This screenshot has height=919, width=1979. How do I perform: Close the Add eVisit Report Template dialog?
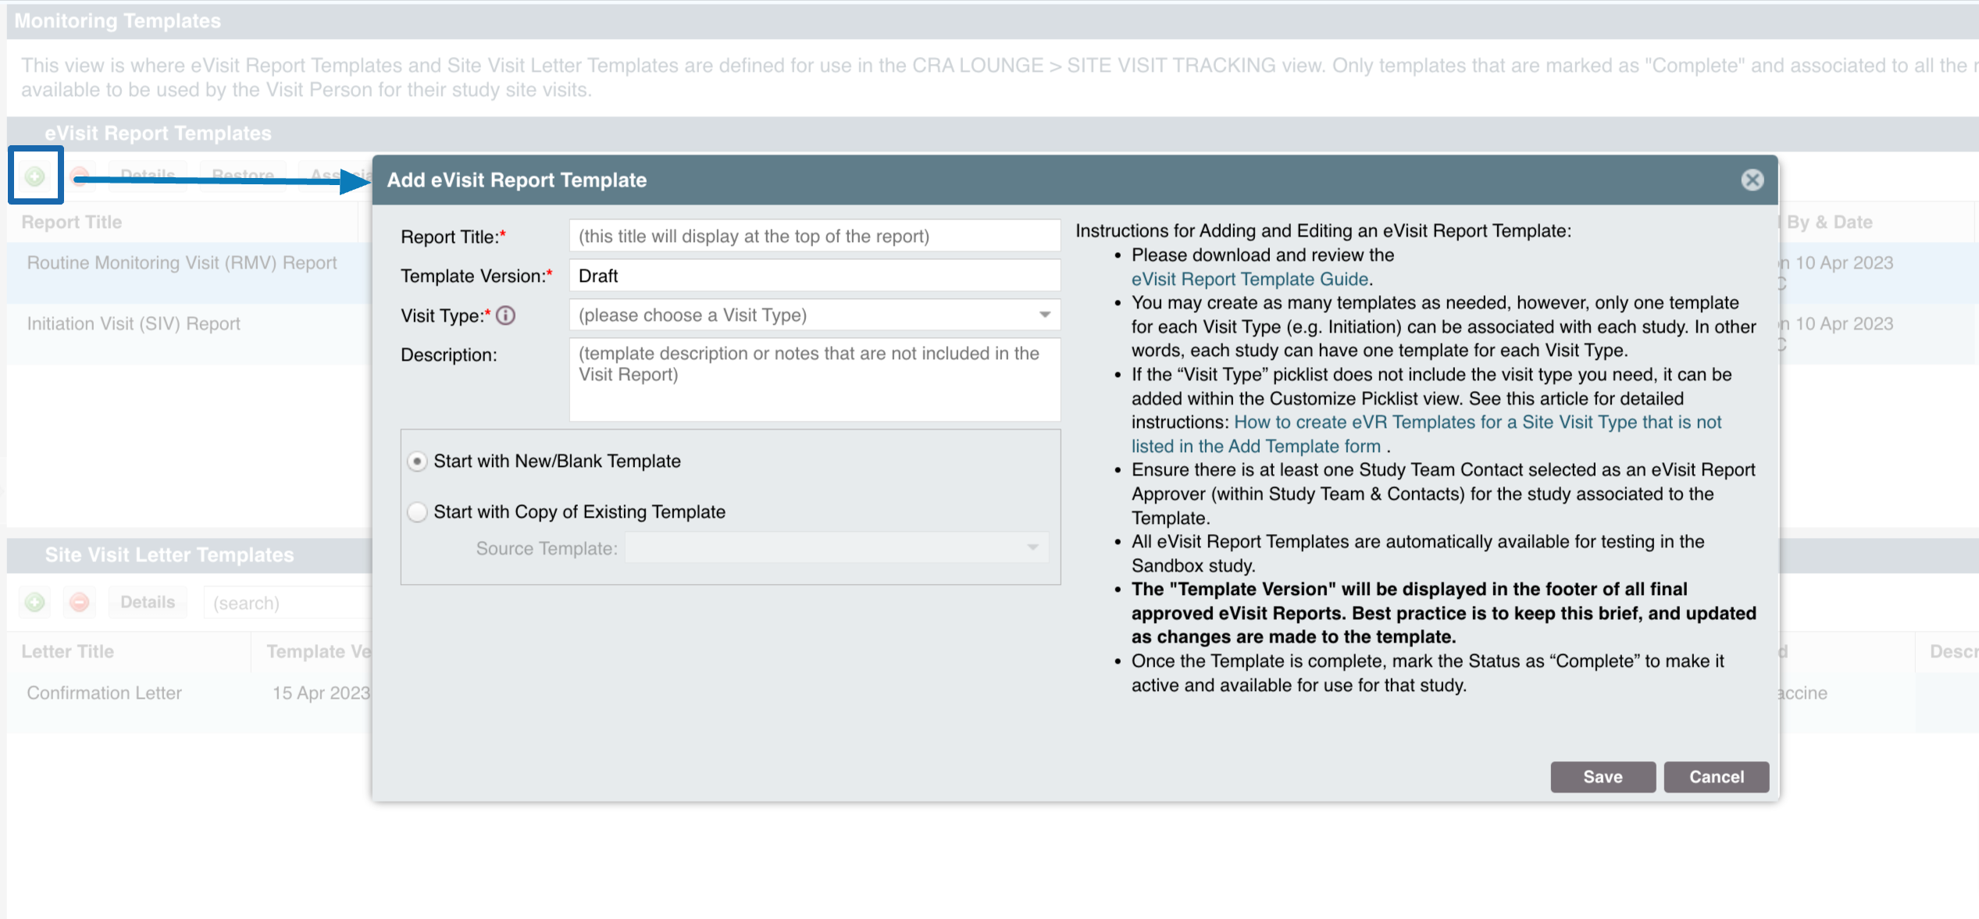click(1753, 180)
